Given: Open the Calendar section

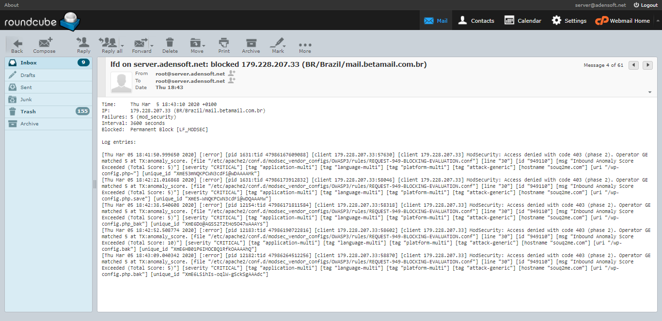Looking at the screenshot, I should point(523,21).
